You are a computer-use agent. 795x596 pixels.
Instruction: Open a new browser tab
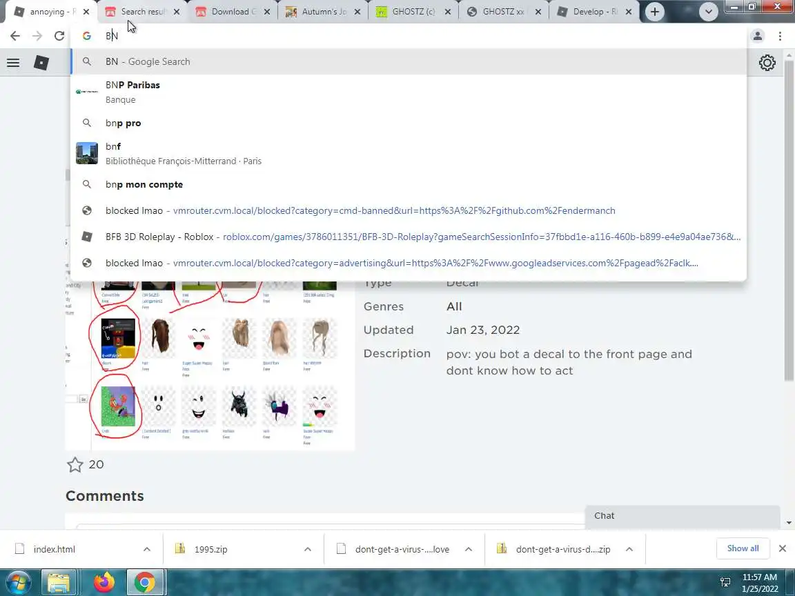[x=654, y=12]
